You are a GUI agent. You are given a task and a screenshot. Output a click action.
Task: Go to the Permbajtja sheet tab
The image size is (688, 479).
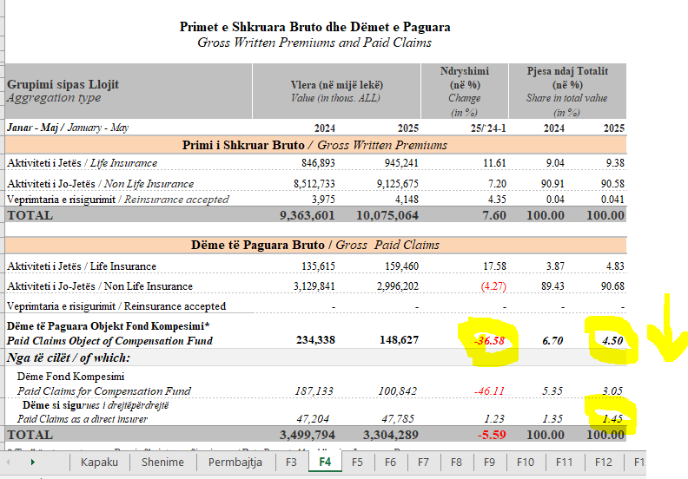click(x=235, y=463)
